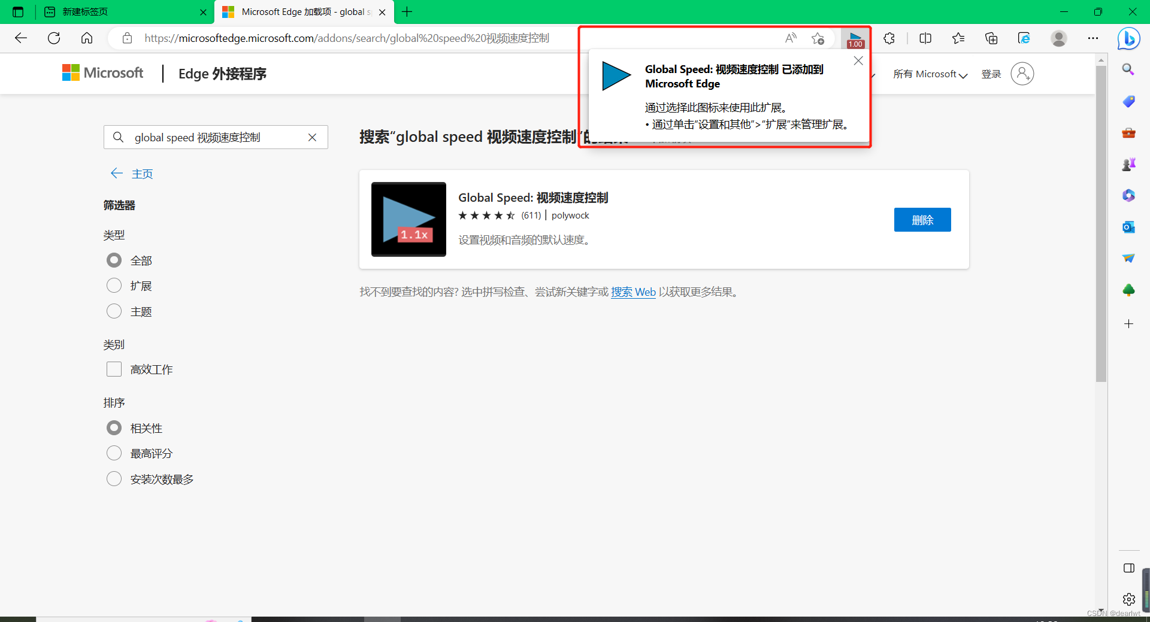The height and width of the screenshot is (622, 1150).
Task: Sort by 相关性 radio button
Action: click(x=114, y=428)
